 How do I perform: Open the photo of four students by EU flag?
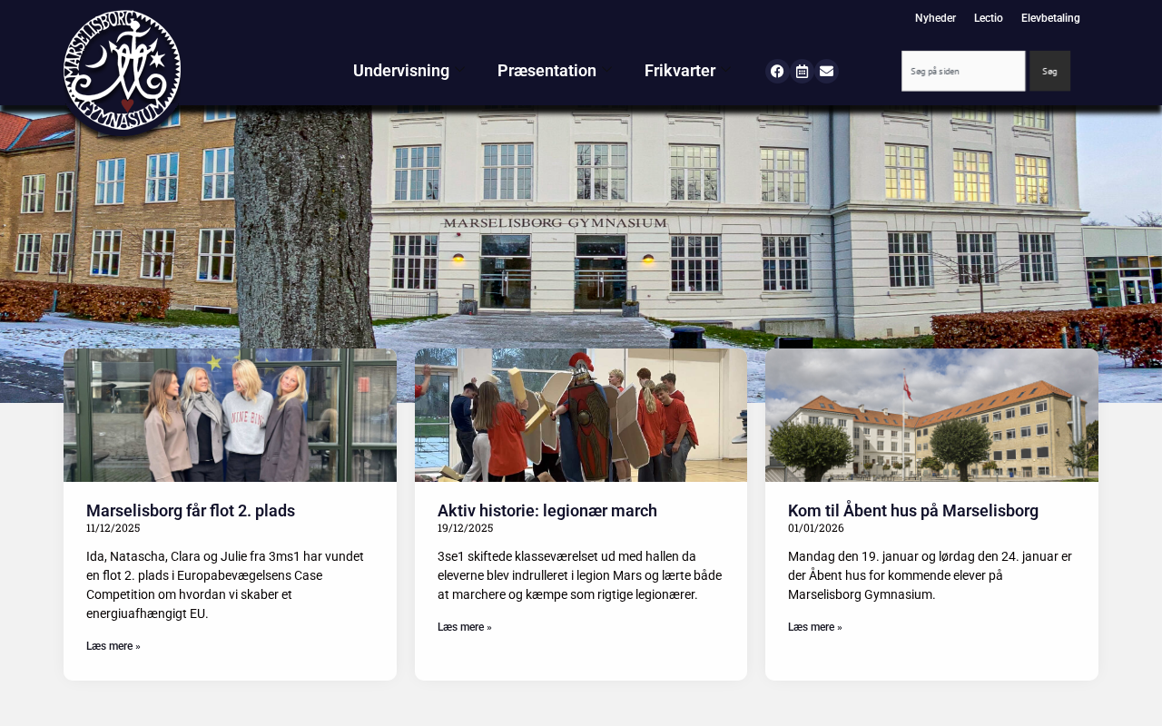coord(230,415)
